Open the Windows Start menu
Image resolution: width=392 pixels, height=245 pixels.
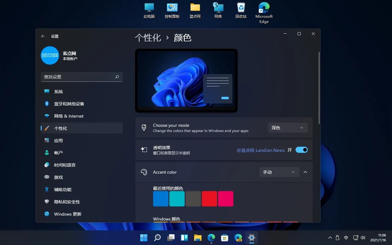(144, 238)
